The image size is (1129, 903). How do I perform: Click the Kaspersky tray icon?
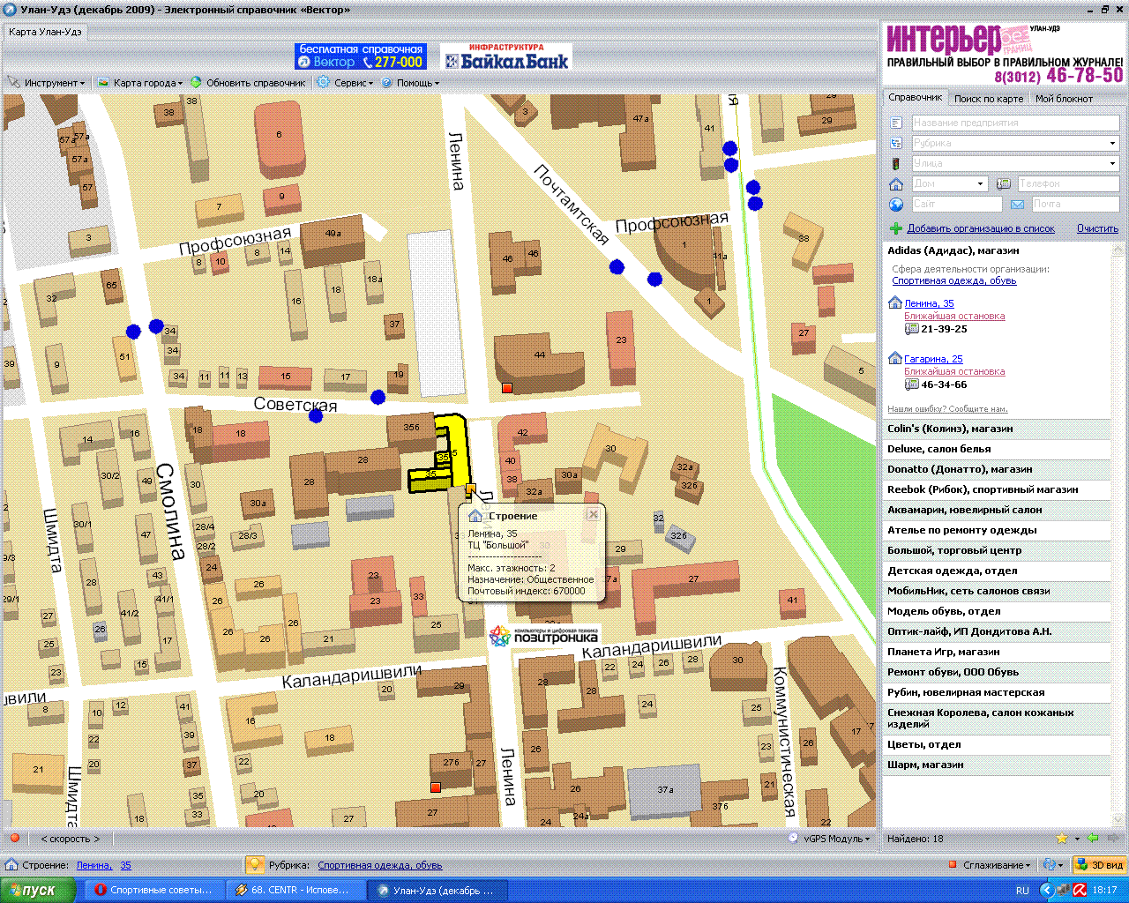(x=1080, y=890)
